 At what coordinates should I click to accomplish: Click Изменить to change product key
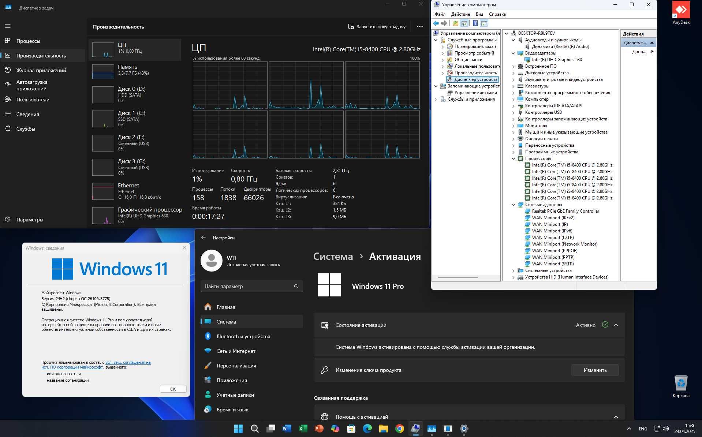595,370
